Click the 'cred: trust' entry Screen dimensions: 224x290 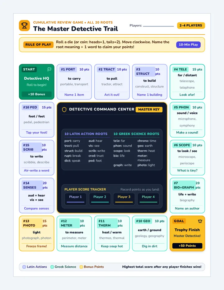coord(96,156)
